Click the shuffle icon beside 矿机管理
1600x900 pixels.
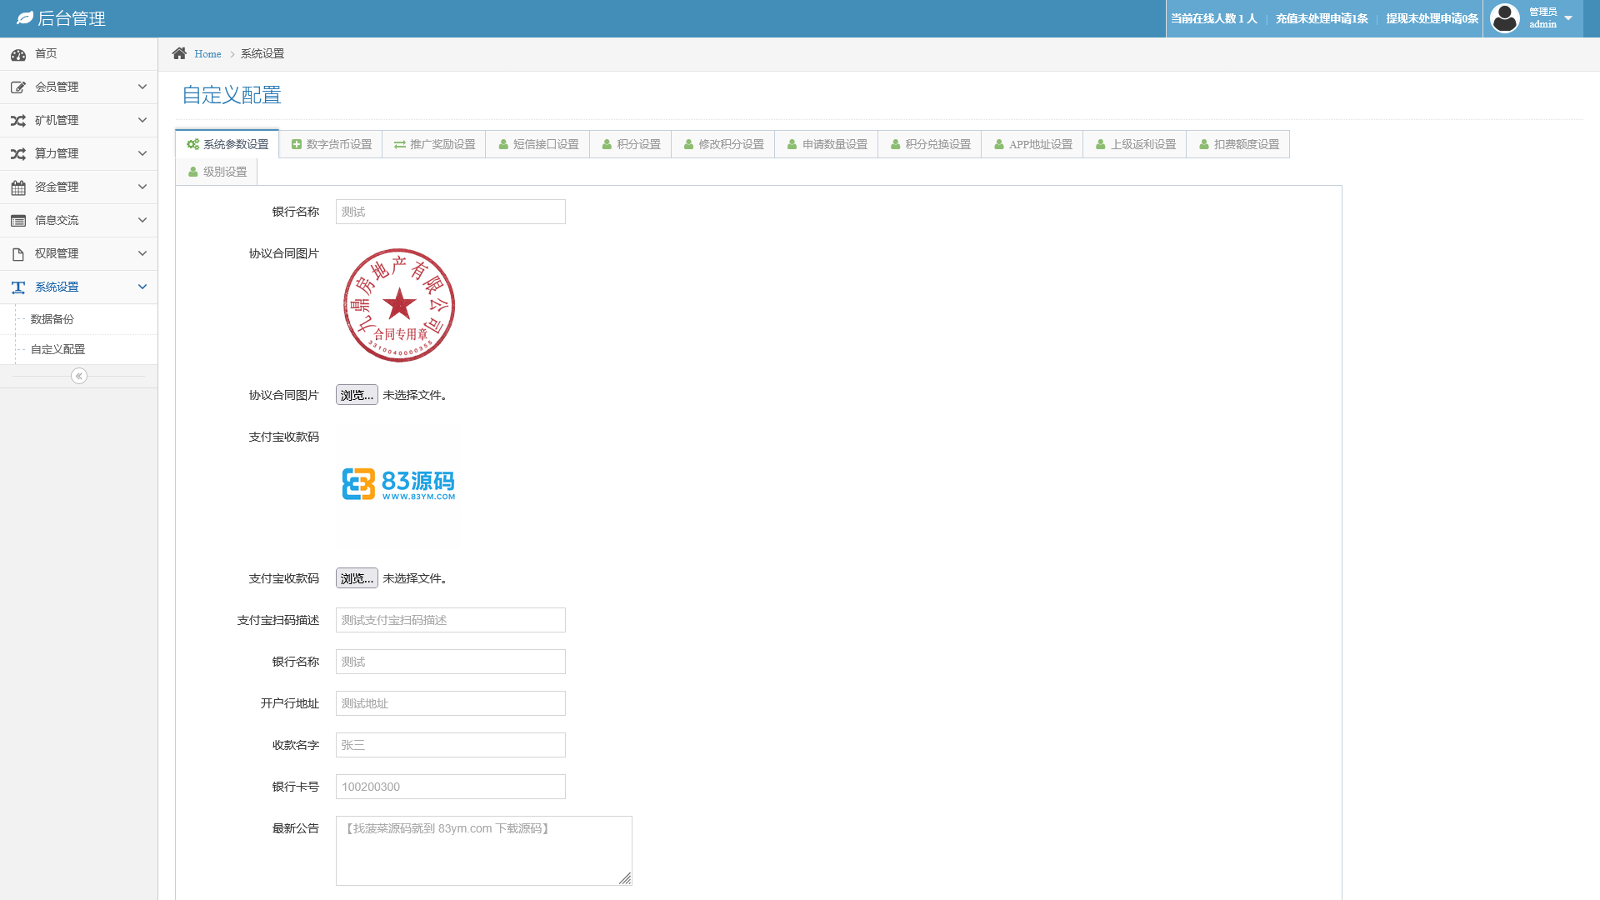tap(18, 121)
